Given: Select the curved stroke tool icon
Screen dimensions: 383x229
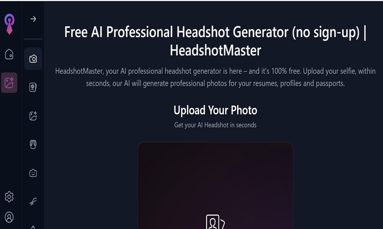Looking at the screenshot, I should point(33,201).
